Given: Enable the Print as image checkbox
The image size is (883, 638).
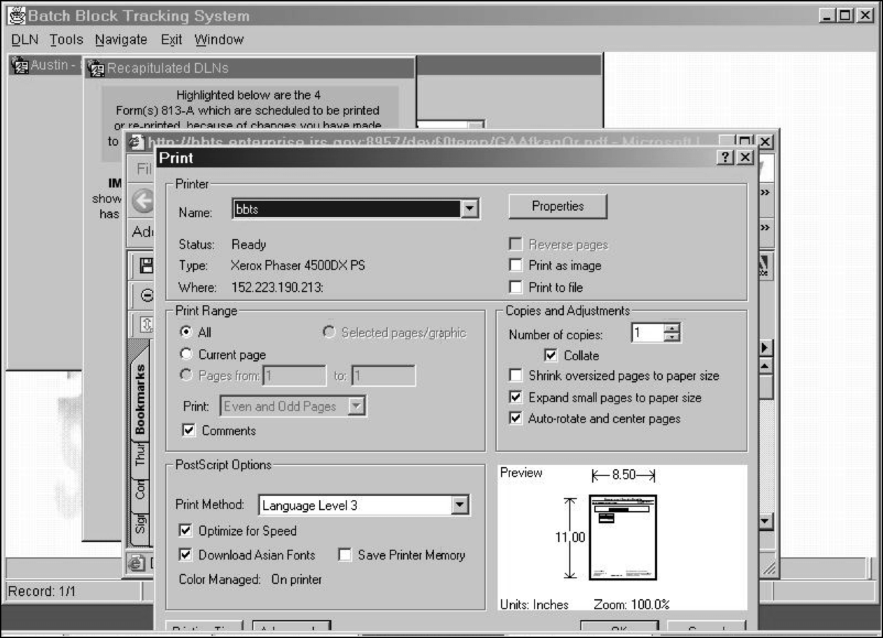Looking at the screenshot, I should (x=515, y=265).
